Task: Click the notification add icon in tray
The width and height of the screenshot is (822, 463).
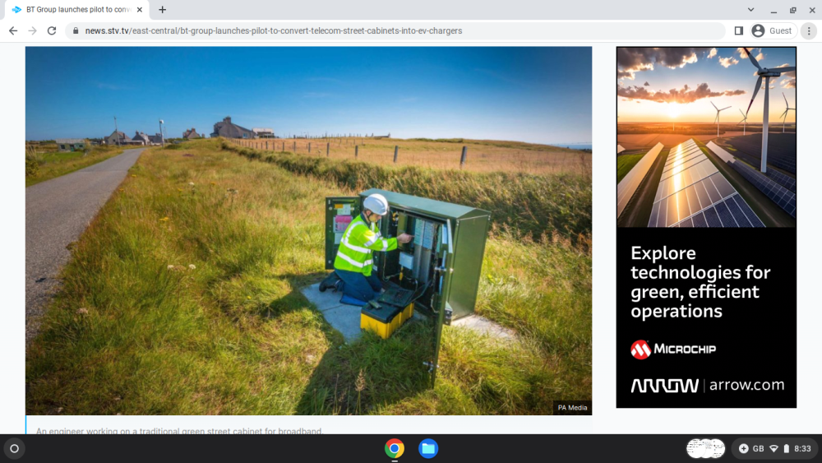Action: 743,448
